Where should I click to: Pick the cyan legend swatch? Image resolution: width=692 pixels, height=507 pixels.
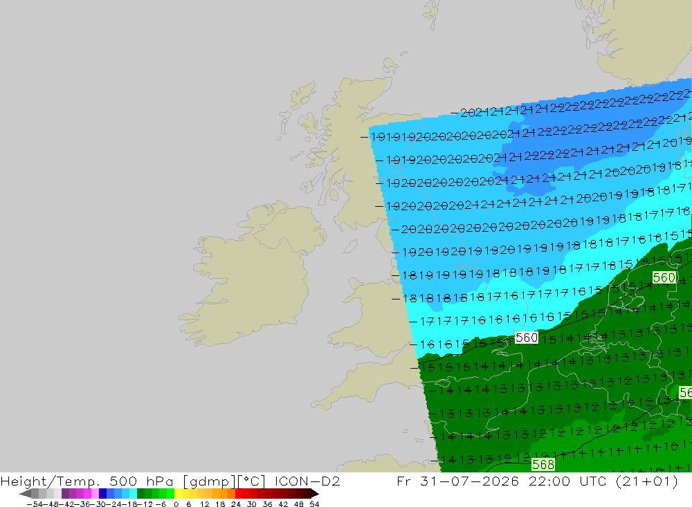click(134, 493)
